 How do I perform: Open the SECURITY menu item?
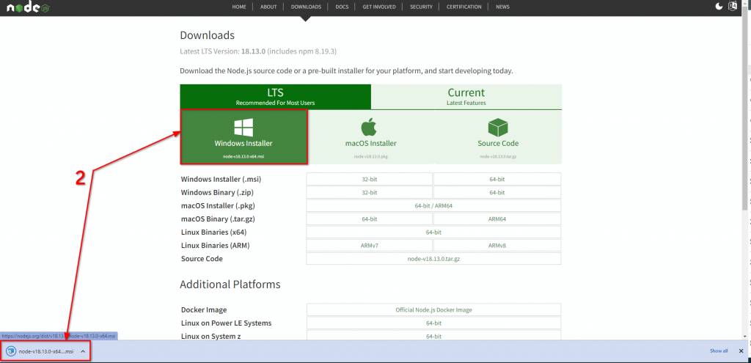421,7
